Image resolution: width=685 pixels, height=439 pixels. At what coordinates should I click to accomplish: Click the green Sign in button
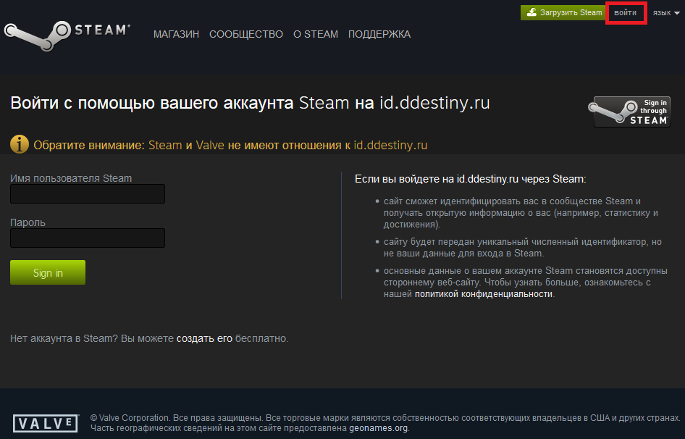(x=48, y=272)
